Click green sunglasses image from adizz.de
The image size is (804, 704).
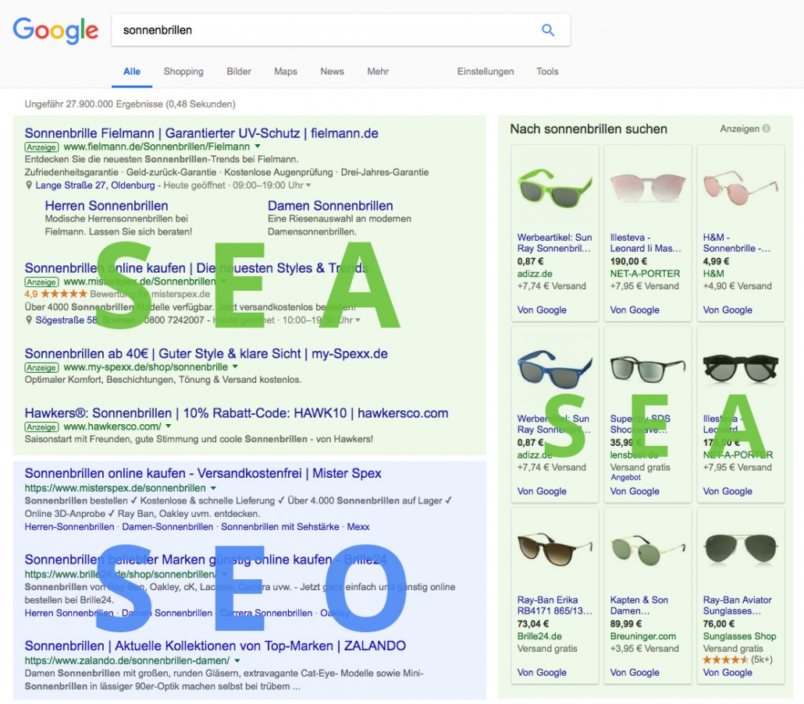pyautogui.click(x=555, y=188)
